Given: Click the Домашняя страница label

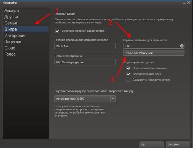Looking at the screenshot, I should click(x=68, y=56).
